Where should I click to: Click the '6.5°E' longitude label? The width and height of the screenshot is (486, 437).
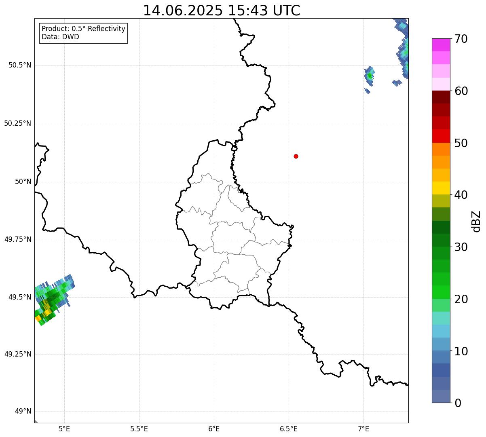(x=289, y=429)
